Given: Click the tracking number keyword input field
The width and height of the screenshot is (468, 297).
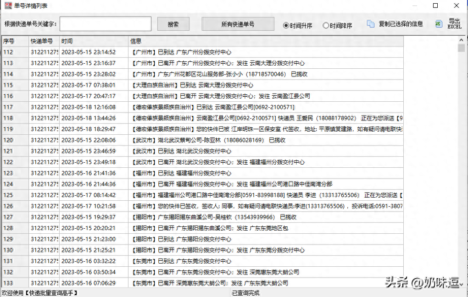Looking at the screenshot, I should click(106, 24).
